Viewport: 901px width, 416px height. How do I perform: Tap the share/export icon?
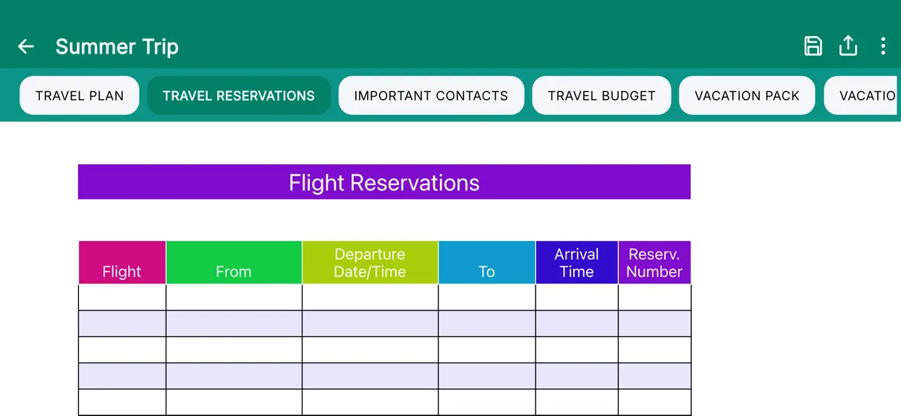coord(848,46)
